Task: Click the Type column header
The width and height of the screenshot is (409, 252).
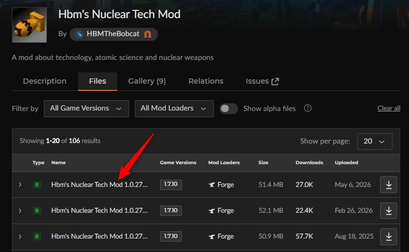Action: click(x=38, y=163)
